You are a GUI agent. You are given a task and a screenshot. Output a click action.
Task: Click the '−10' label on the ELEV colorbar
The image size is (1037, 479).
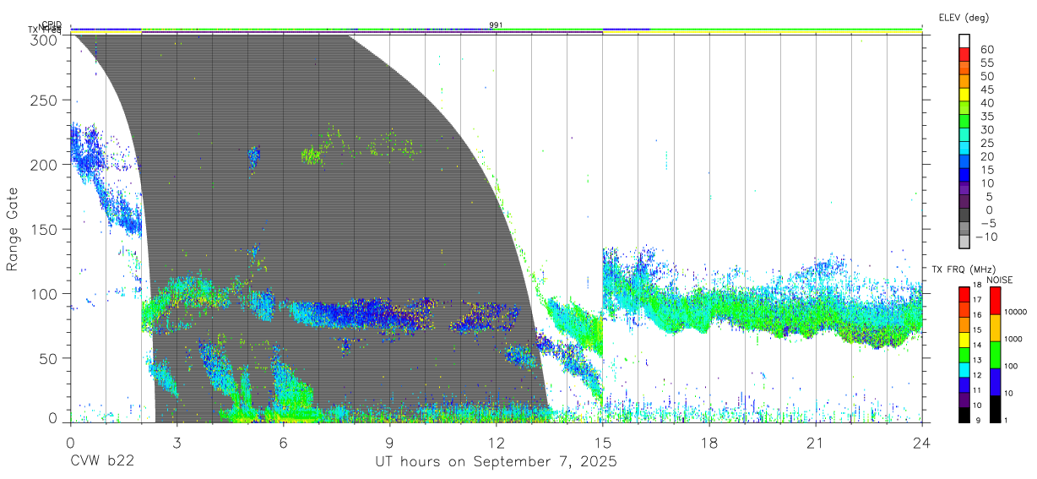pyautogui.click(x=986, y=237)
